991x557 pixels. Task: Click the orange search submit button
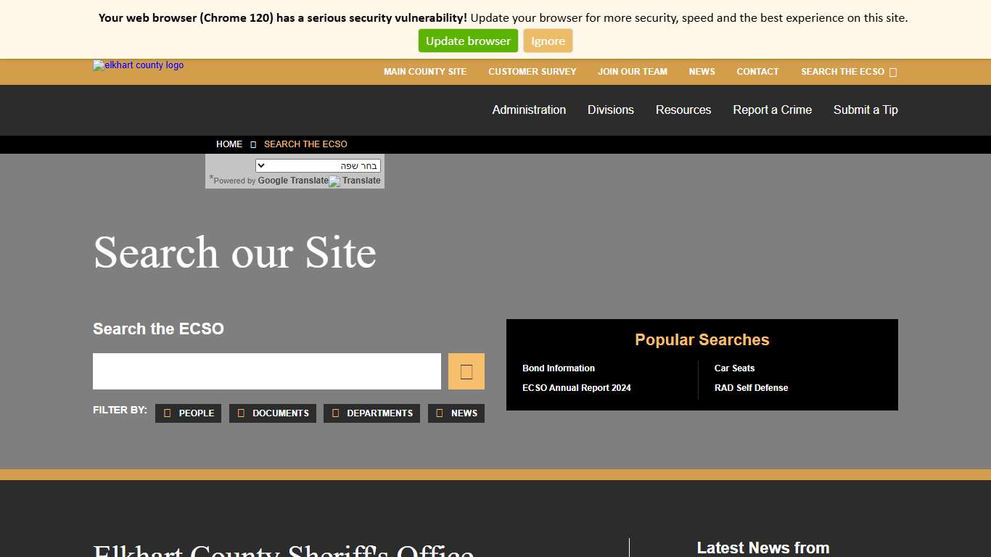pos(466,371)
